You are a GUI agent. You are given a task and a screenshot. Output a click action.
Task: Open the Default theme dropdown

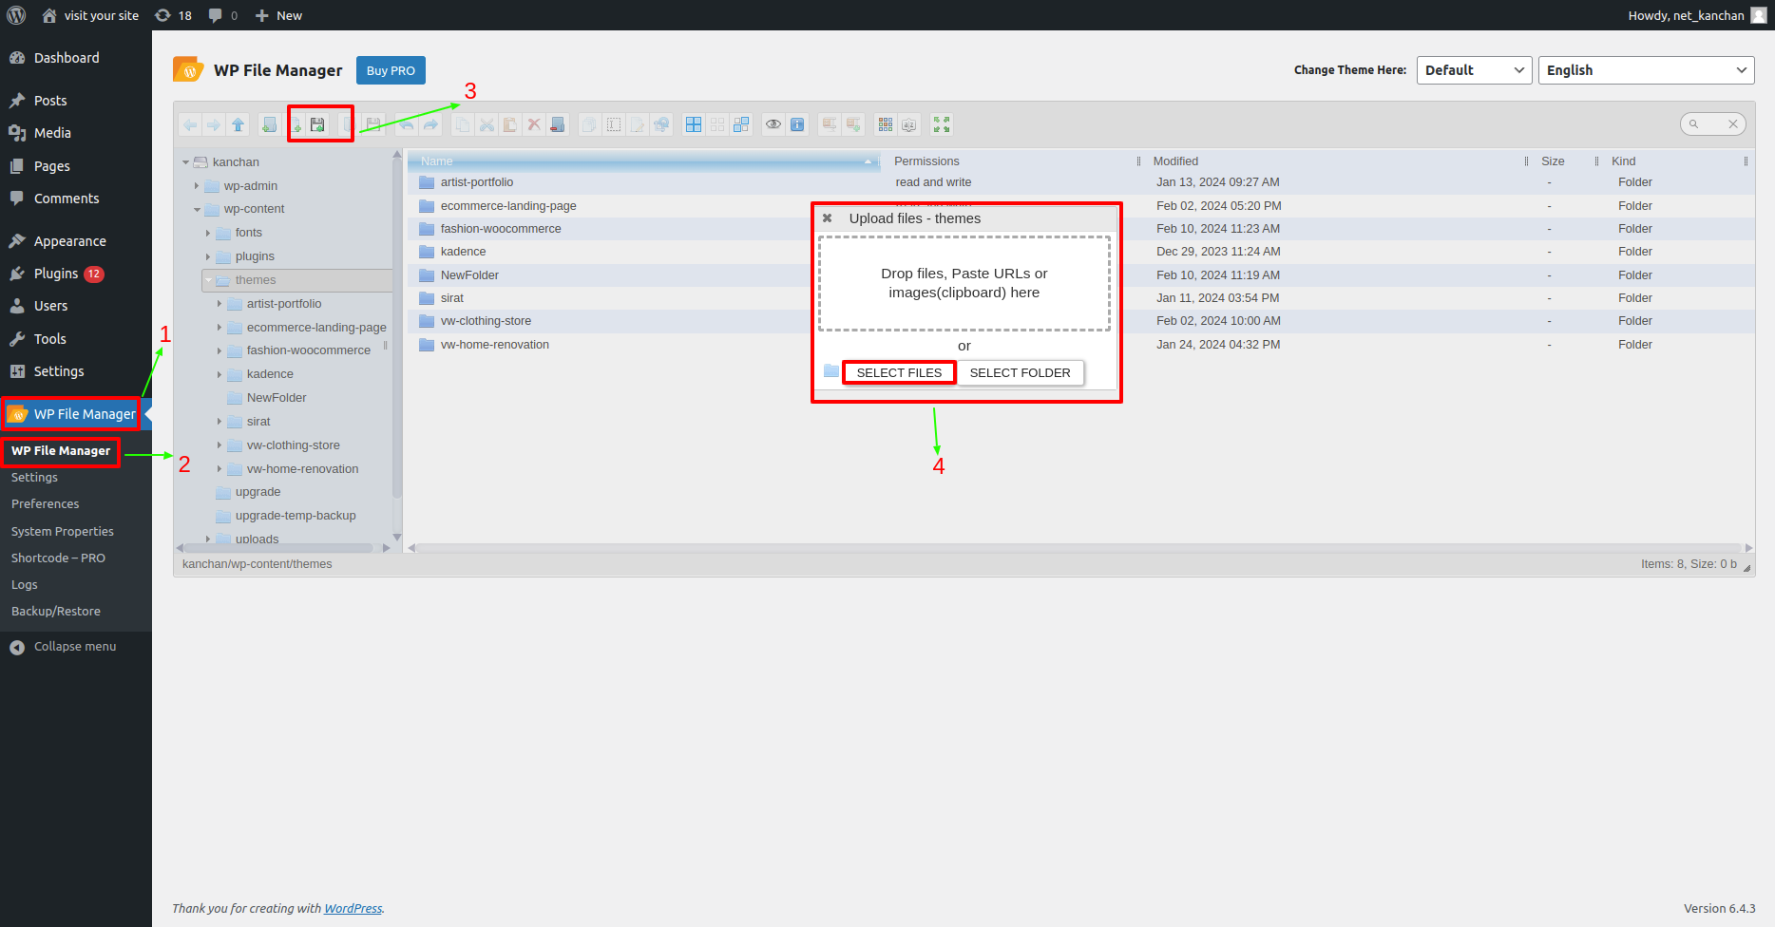pos(1475,70)
